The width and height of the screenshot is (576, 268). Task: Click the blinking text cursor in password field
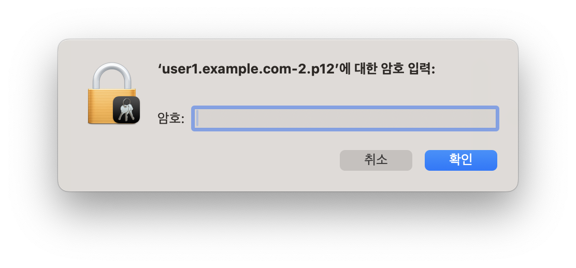click(197, 118)
